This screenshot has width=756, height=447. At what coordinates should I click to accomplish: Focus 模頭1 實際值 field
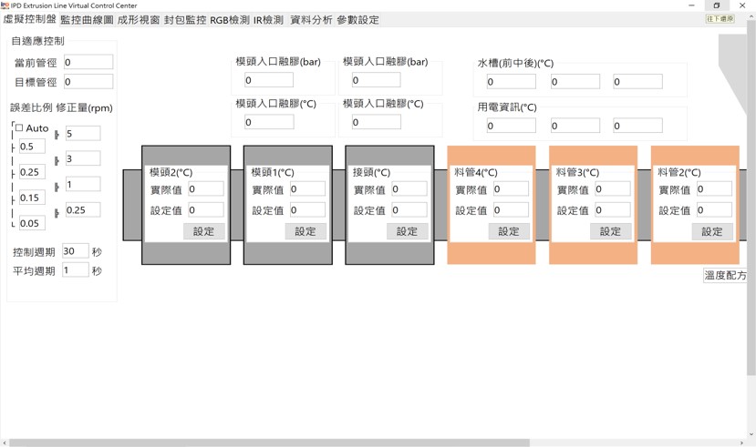pos(307,189)
